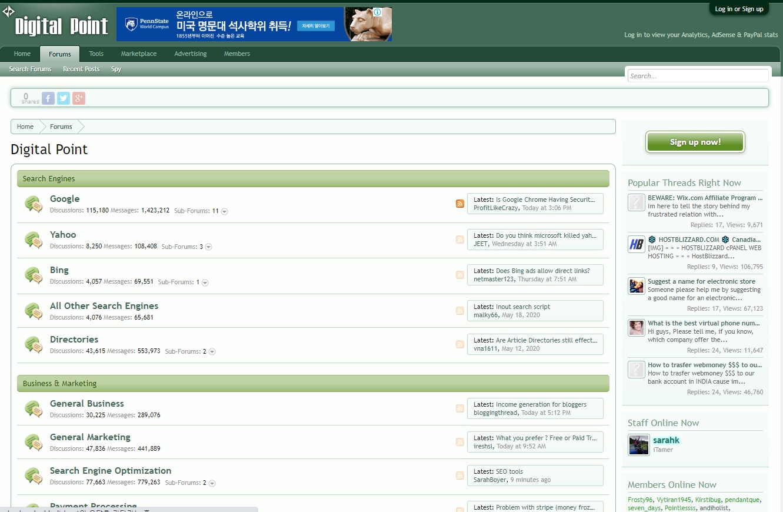Screen dimensions: 783x512
Task: Click Forums in the breadcrumb
Action: 61,127
